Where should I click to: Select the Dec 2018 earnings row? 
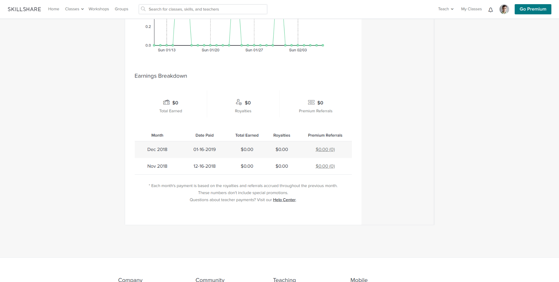tap(243, 150)
